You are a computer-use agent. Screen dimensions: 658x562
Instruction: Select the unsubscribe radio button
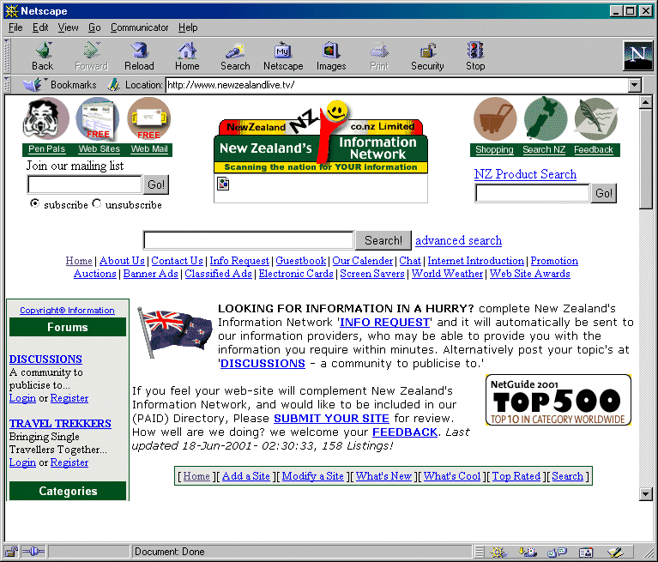96,204
